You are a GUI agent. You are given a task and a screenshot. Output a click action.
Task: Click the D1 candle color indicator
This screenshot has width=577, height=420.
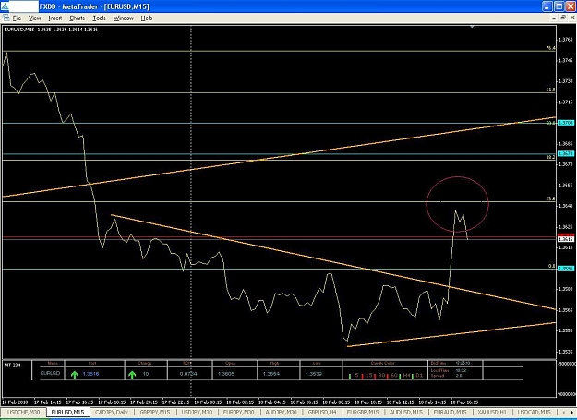[x=419, y=376]
